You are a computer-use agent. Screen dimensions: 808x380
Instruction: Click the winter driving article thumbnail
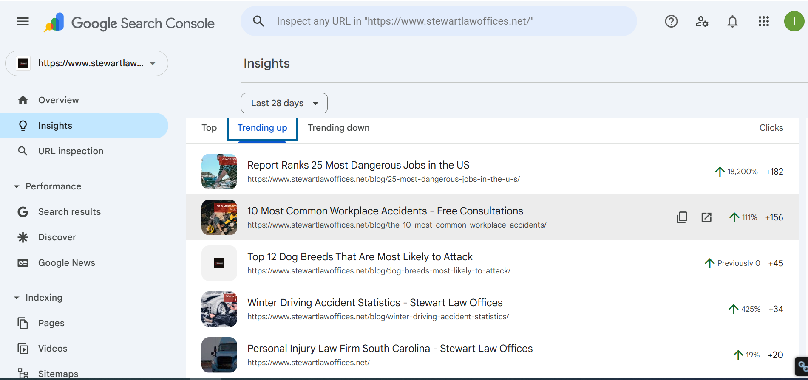[x=219, y=309]
